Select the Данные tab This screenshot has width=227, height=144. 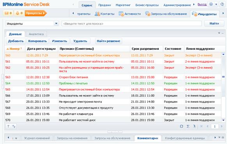15,34
